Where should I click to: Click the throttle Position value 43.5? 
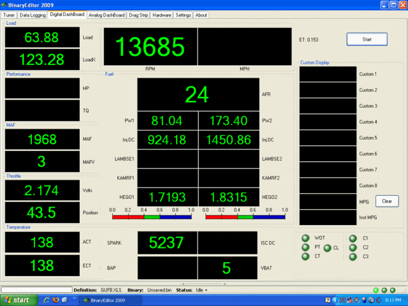pyautogui.click(x=42, y=212)
